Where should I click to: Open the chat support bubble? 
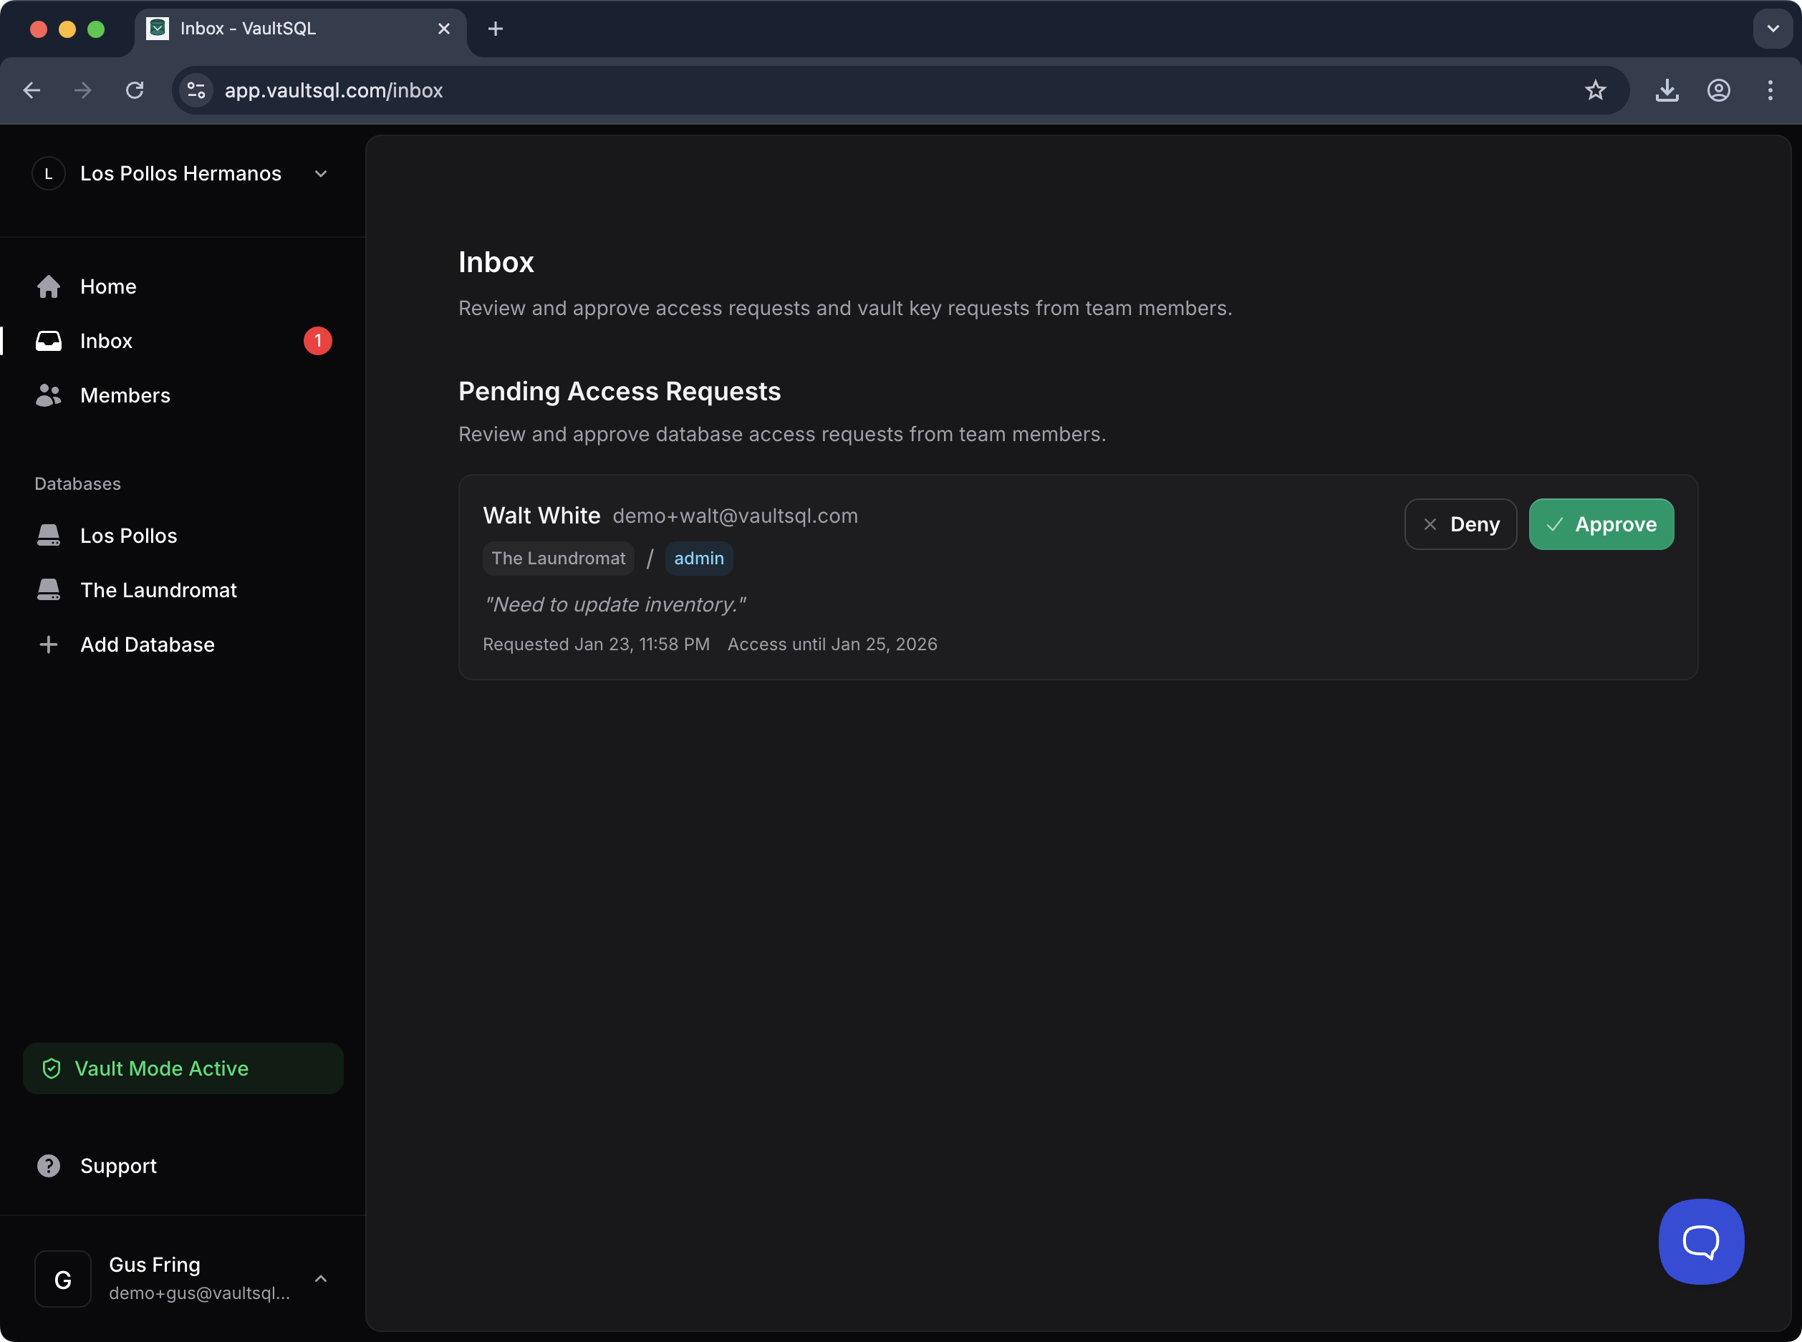pos(1701,1241)
